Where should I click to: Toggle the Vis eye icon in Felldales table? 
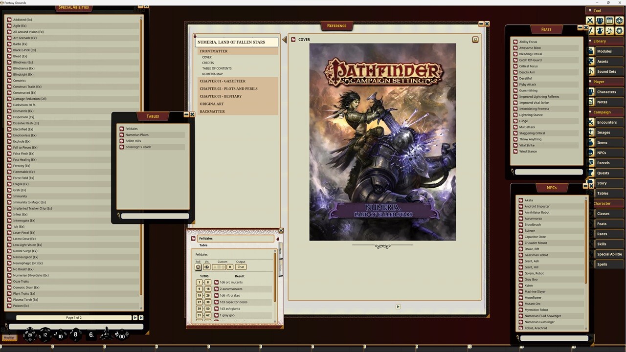207,267
